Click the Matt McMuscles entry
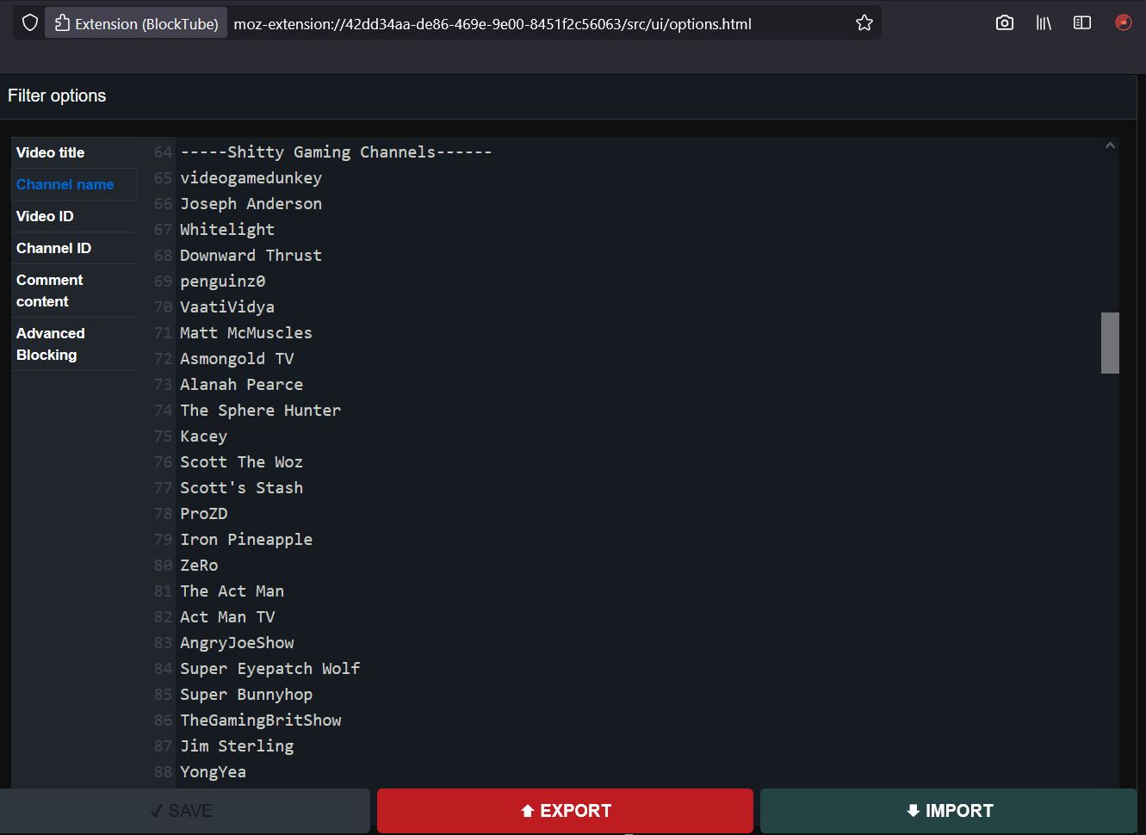Image resolution: width=1146 pixels, height=835 pixels. pyautogui.click(x=246, y=333)
